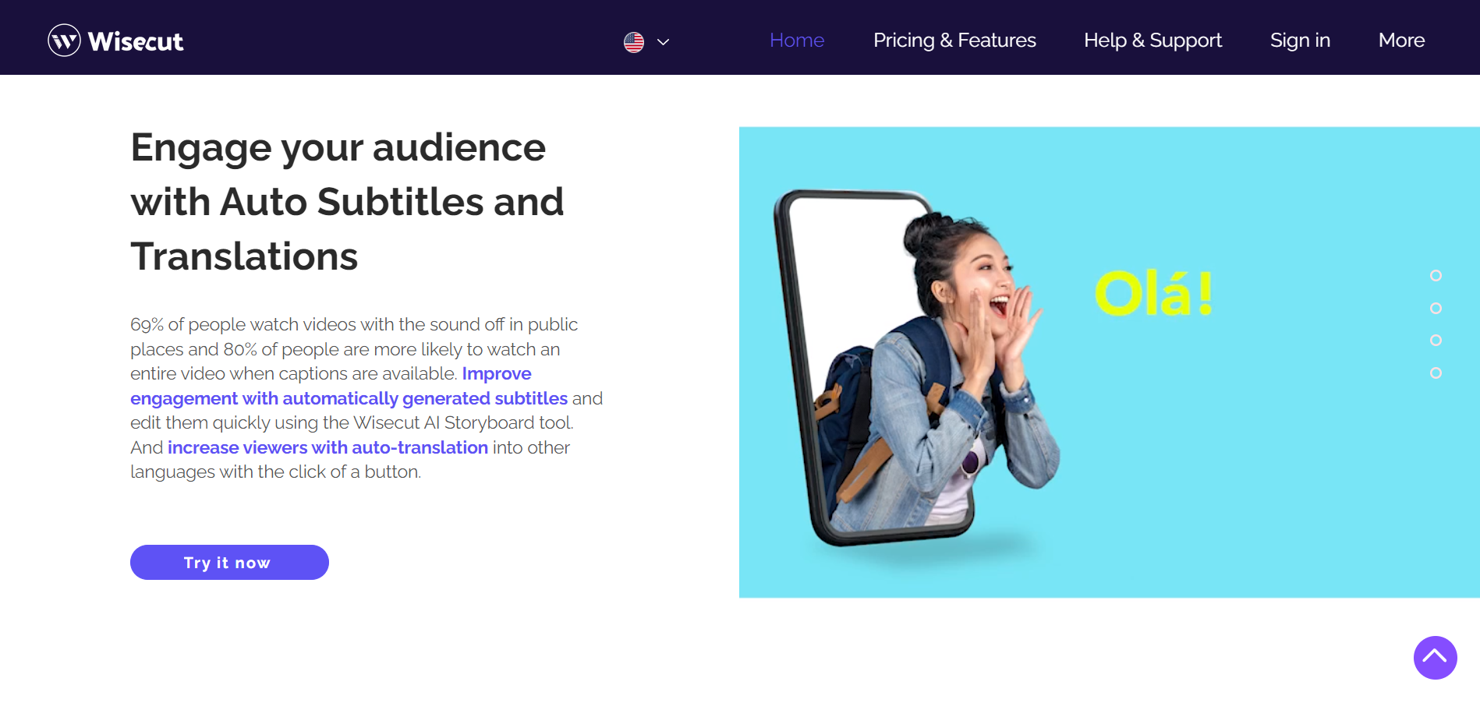This screenshot has height=703, width=1480.
Task: Open the Pricing & Features page
Action: click(x=954, y=40)
